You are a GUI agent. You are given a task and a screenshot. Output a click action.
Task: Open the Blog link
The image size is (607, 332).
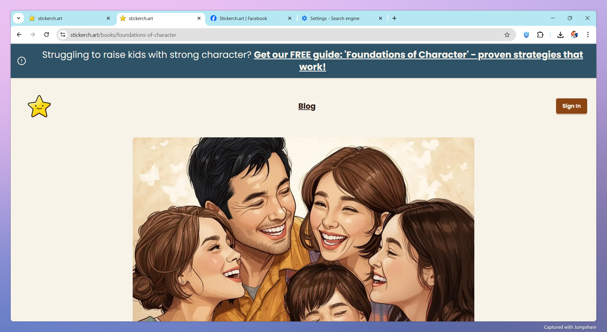tap(307, 106)
